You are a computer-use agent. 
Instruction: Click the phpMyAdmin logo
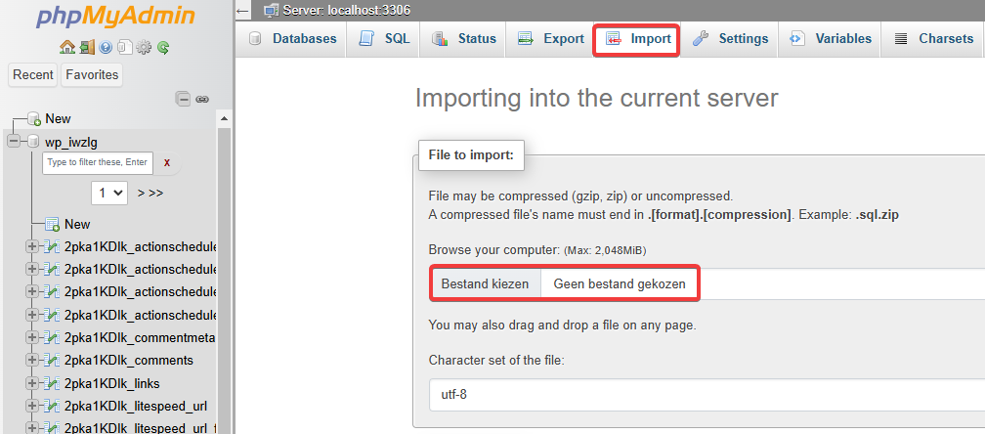coord(115,18)
